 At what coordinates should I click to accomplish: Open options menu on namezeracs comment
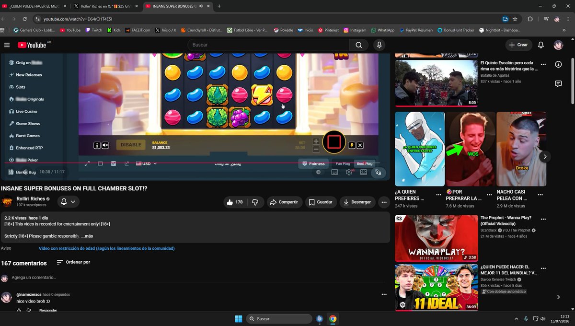click(x=384, y=294)
